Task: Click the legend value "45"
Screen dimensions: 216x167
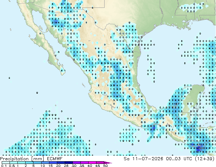Action: [x=97, y=166]
